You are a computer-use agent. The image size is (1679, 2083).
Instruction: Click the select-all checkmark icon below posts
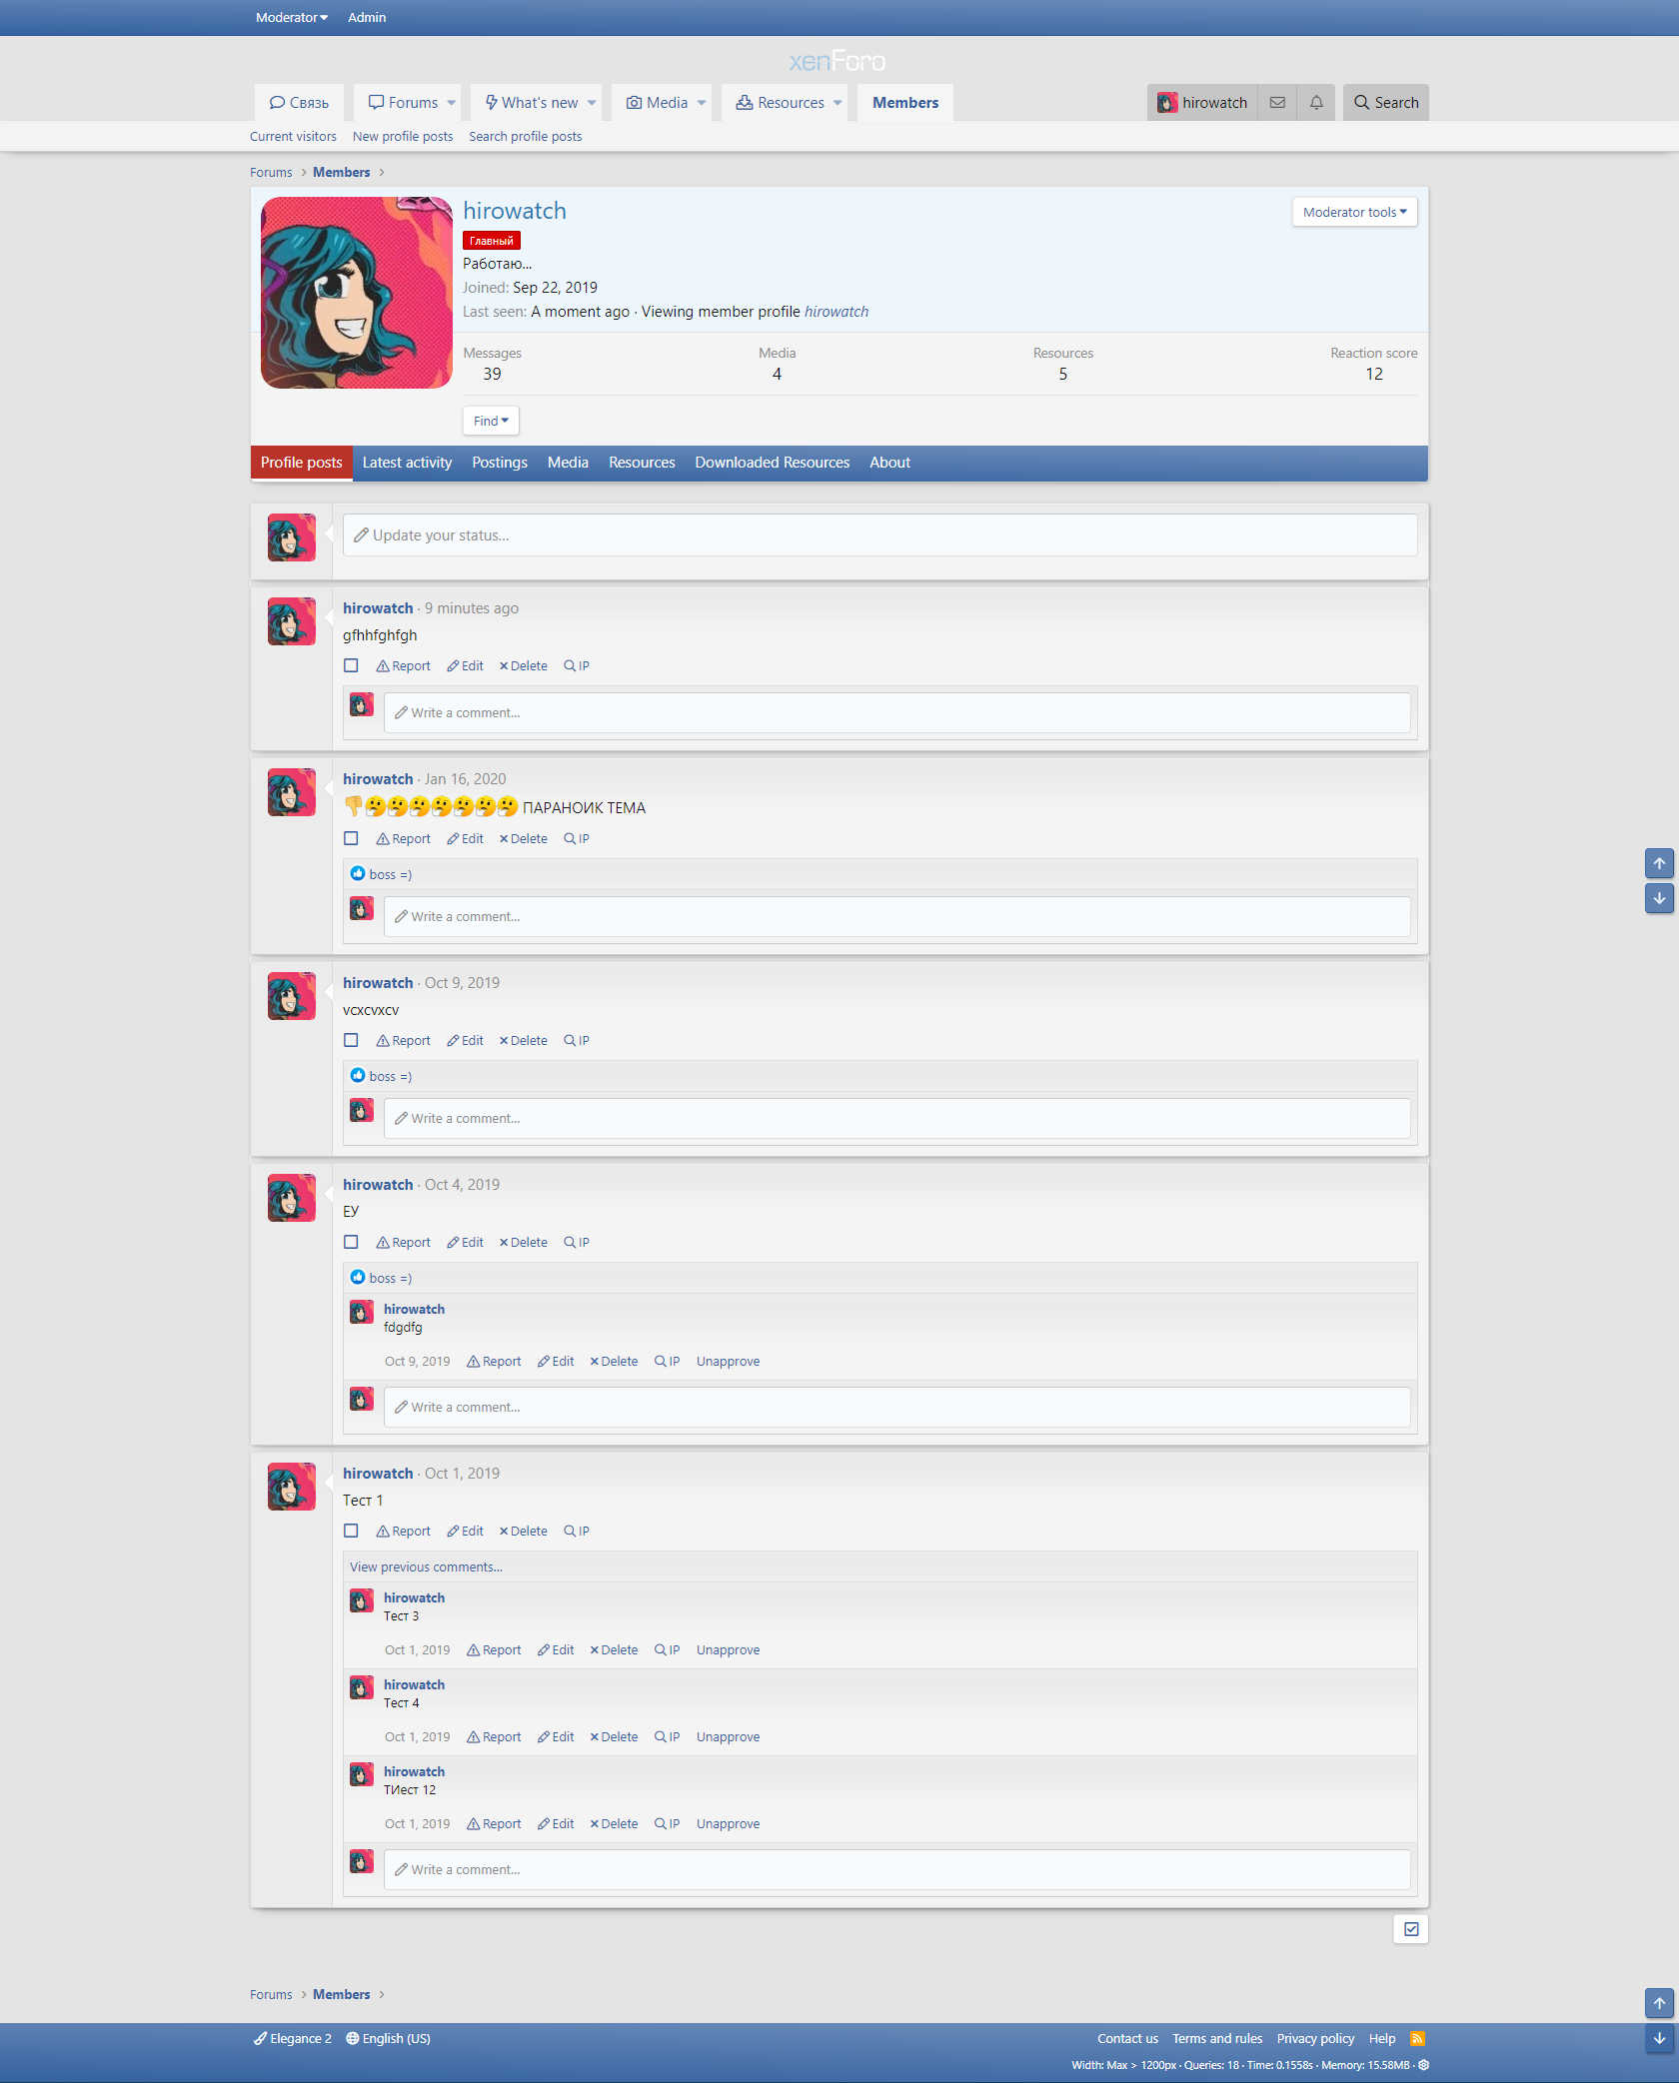point(1410,1929)
